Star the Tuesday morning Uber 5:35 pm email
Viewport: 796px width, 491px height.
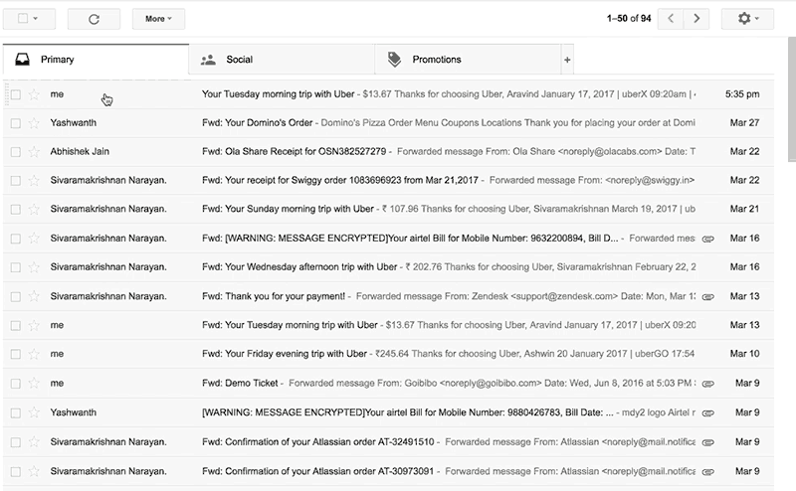pos(34,94)
